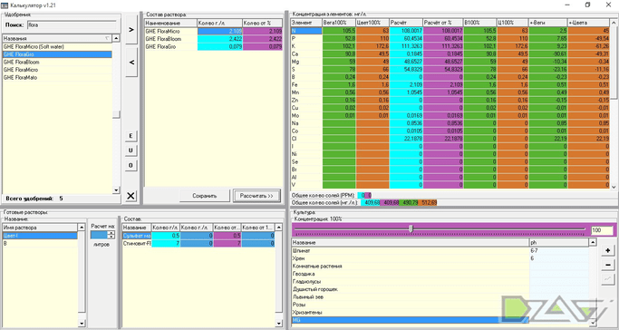The image size is (619, 330).
Task: Select GHE FloraMato fertilizer entry
Action: tap(57, 77)
